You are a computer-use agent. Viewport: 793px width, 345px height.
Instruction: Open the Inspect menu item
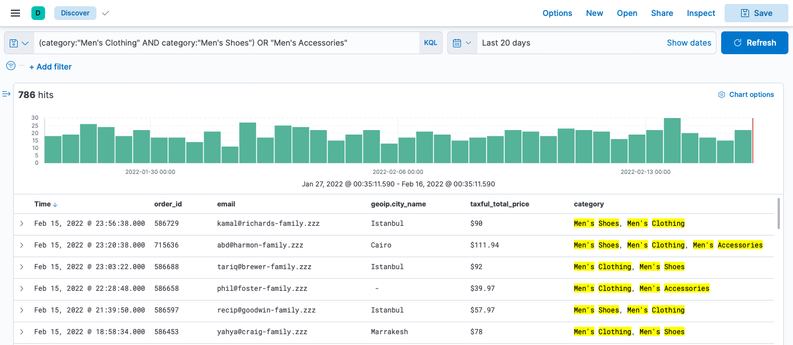[701, 13]
